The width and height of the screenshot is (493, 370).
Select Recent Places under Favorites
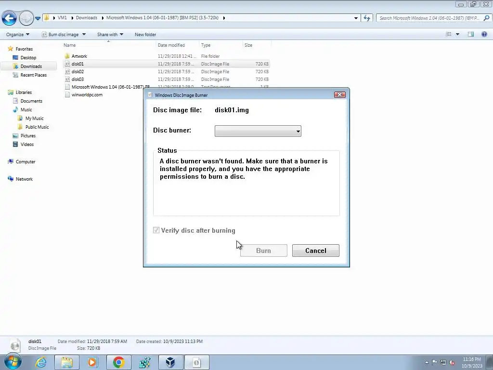coord(29,75)
